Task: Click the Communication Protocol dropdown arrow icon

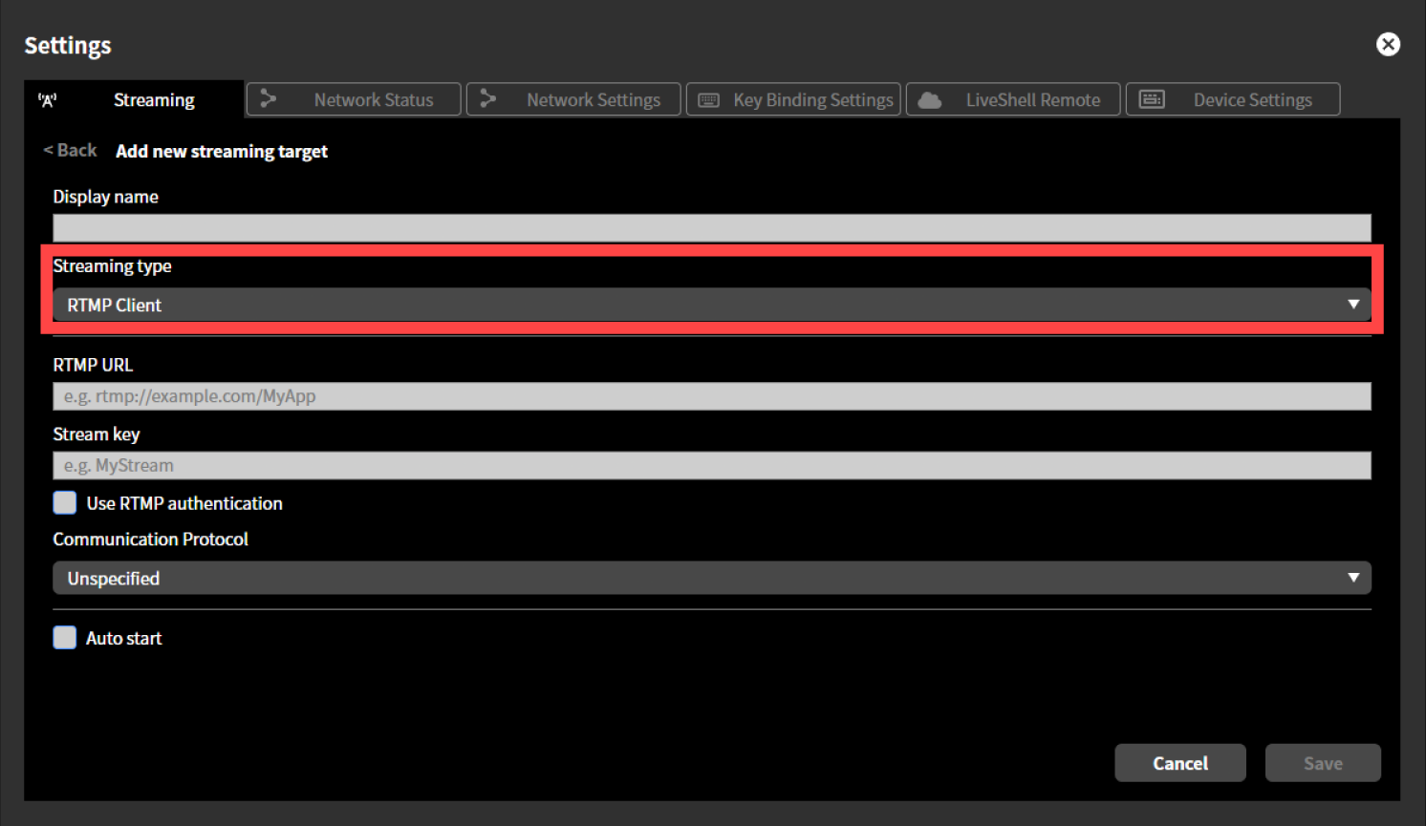Action: (1353, 577)
